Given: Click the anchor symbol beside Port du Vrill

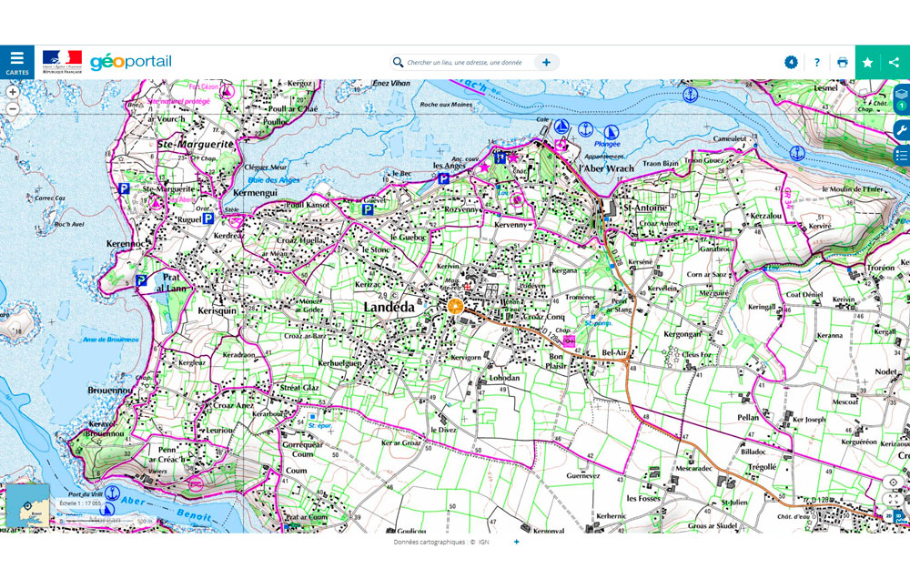Looking at the screenshot, I should pyautogui.click(x=111, y=493).
